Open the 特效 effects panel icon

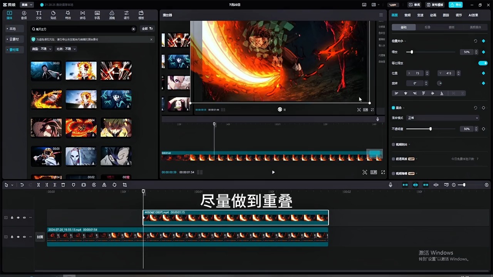[68, 15]
